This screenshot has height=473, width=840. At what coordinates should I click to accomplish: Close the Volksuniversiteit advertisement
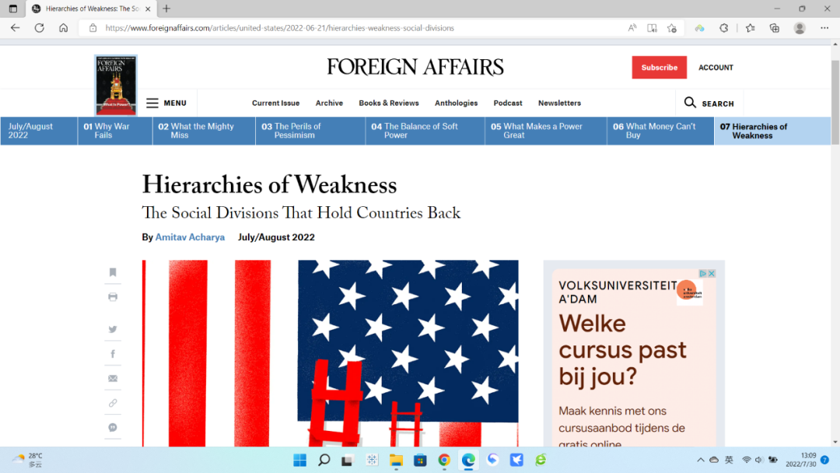(712, 273)
